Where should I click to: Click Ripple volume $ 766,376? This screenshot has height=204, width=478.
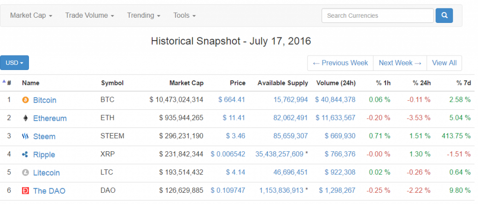tap(340, 154)
